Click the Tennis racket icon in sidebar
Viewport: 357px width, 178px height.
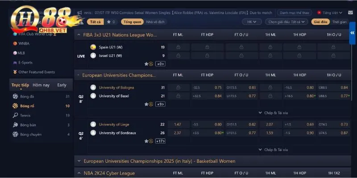pyautogui.click(x=16, y=115)
